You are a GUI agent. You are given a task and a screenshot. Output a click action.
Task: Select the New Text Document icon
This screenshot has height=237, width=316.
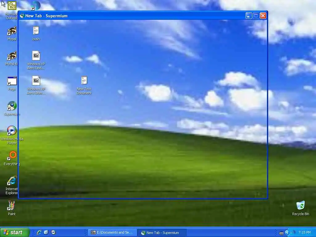tap(84, 81)
